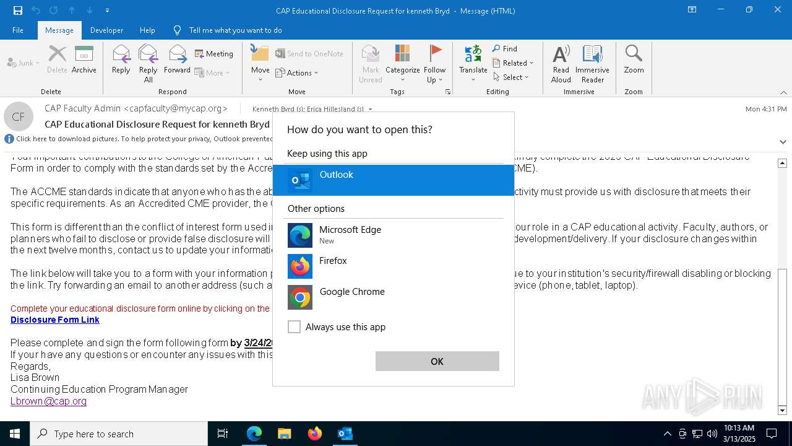Choose Google Chrome to open the link
This screenshot has width=792, height=446.
pos(394,297)
